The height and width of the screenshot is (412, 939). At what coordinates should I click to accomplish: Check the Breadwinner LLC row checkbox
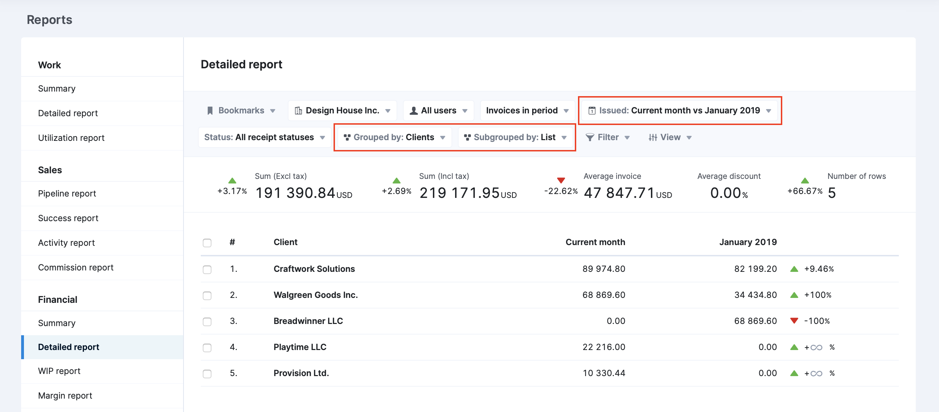pos(207,322)
